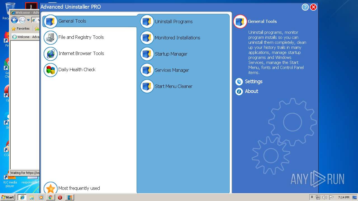This screenshot has width=358, height=201.
Task: Open VLC media player desktop shortcut
Action: click(x=10, y=180)
